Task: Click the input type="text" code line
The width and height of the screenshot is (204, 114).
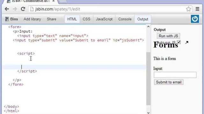Action: [53, 36]
